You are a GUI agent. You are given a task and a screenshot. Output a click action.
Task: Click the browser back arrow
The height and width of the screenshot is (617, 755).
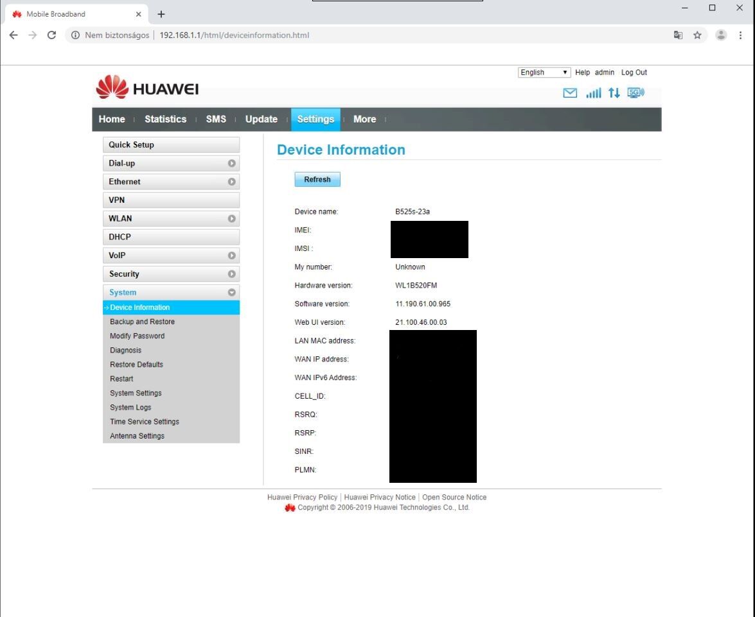[13, 35]
